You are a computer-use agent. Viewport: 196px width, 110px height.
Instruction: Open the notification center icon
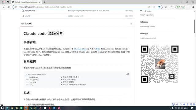192,108
